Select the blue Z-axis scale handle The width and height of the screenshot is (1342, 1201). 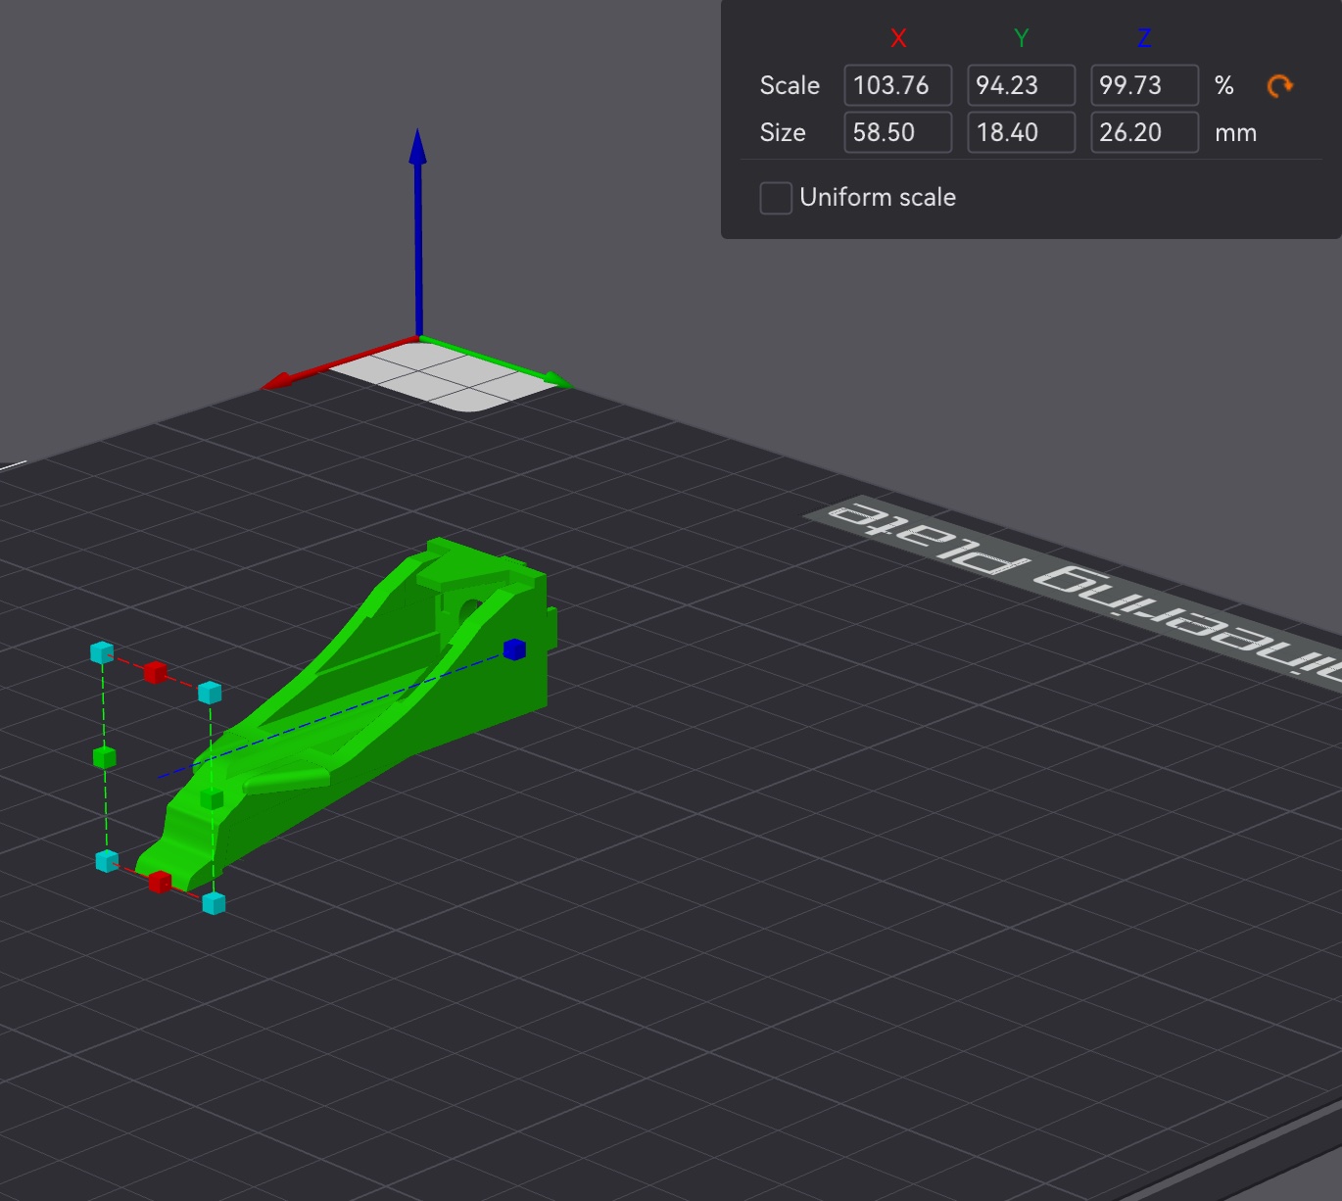click(514, 649)
